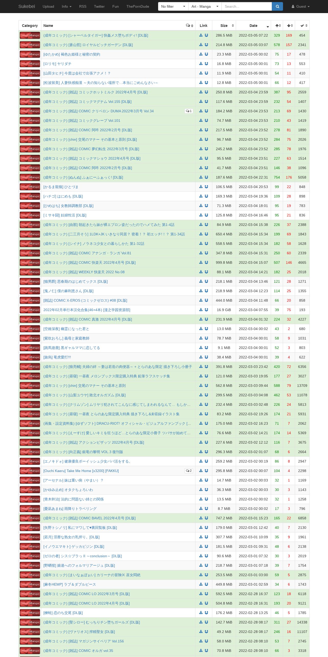Click magnet link in 142.7 MiB row
328x657 pixels.
tap(206, 622)
